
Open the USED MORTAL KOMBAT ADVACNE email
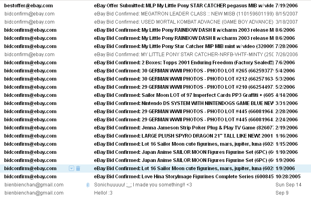pos(184,22)
